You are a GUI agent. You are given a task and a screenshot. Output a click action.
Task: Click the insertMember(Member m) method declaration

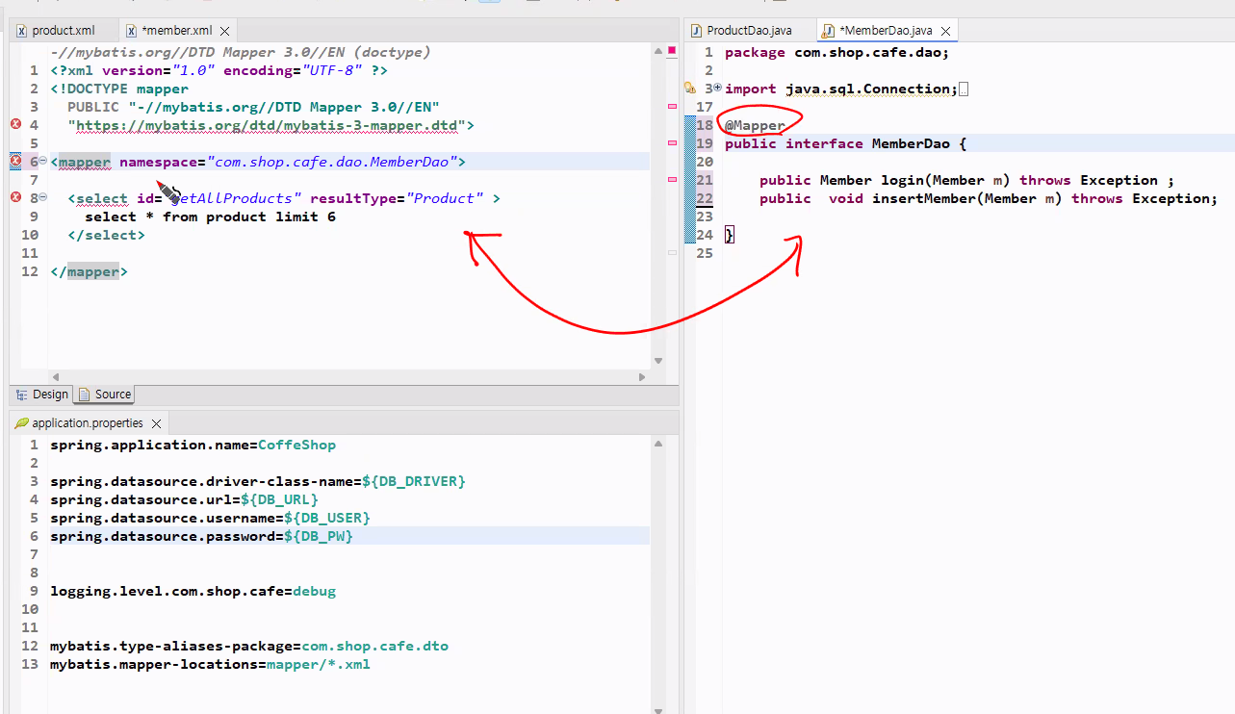989,198
